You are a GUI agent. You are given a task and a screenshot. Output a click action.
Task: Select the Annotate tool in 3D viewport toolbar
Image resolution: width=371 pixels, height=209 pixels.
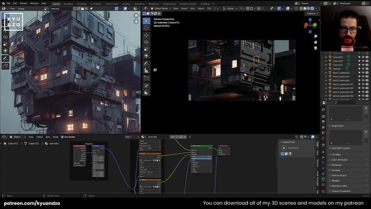[146, 63]
